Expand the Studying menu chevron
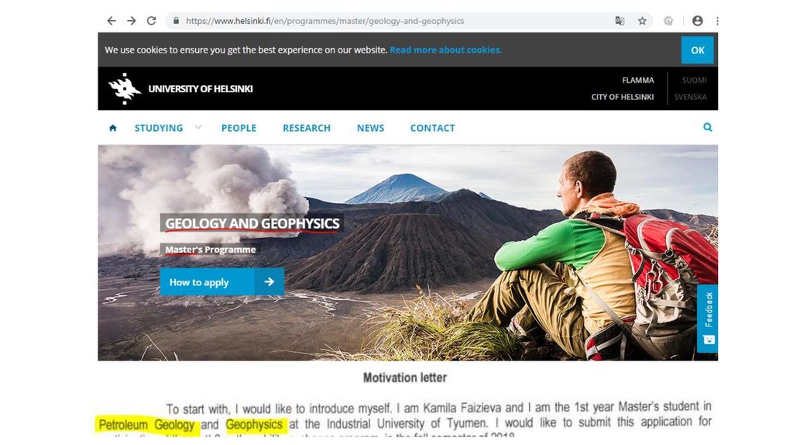 (x=198, y=127)
